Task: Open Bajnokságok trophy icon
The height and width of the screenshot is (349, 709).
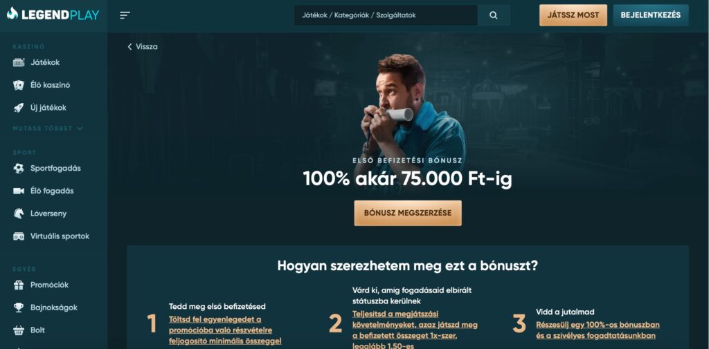Action: pos(19,308)
